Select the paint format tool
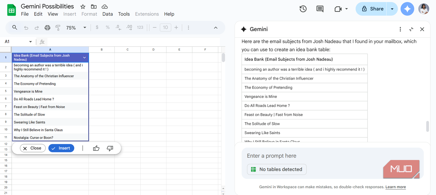 [58, 28]
